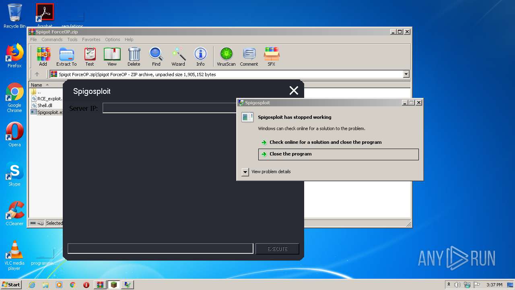Click the Delete trash icon in WinRAR
This screenshot has height=290, width=515.
pos(134,56)
